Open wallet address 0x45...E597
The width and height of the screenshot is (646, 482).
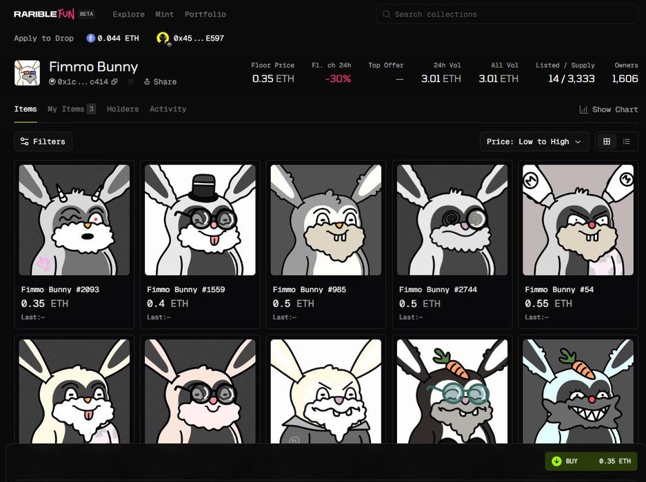point(199,38)
